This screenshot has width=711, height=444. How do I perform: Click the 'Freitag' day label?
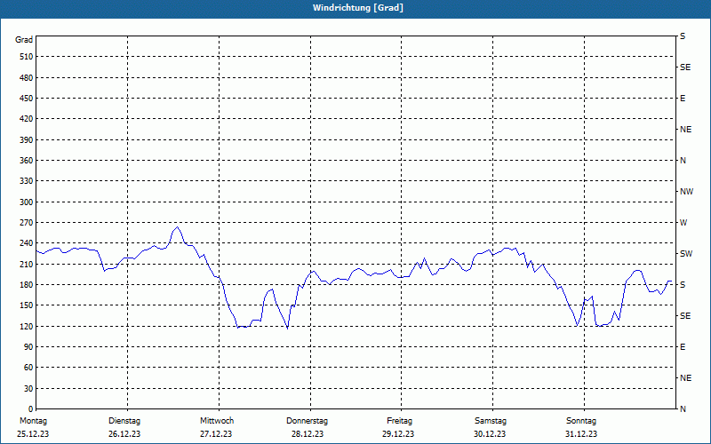pyautogui.click(x=399, y=421)
